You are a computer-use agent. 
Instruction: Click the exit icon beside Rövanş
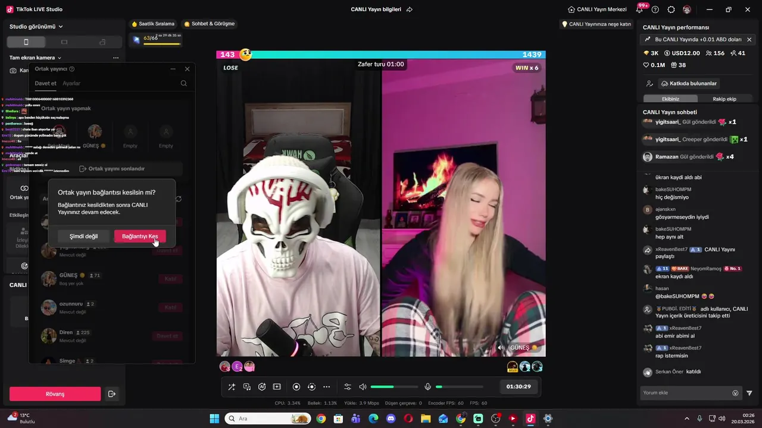click(x=111, y=394)
